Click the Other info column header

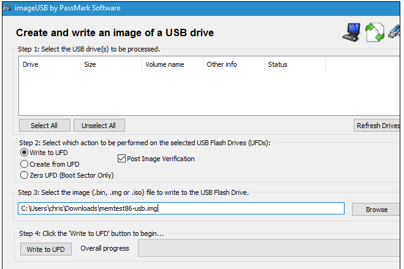point(234,64)
